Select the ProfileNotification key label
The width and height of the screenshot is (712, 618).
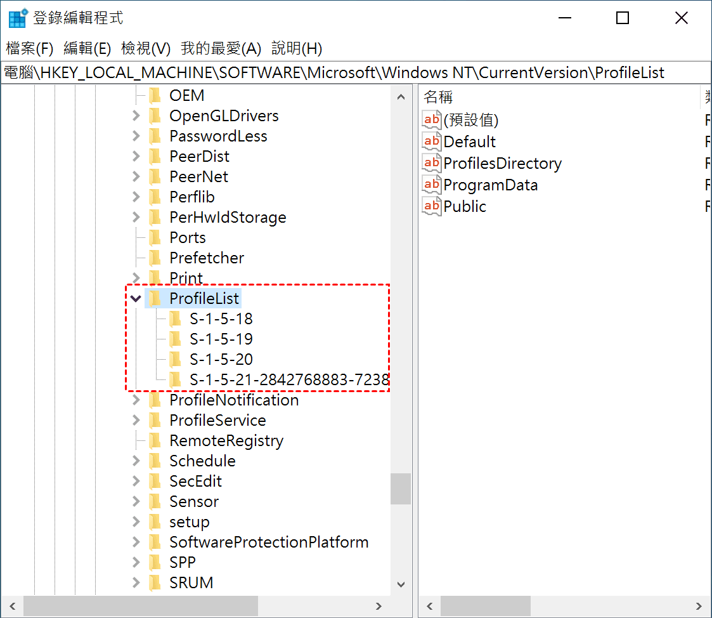(x=235, y=400)
